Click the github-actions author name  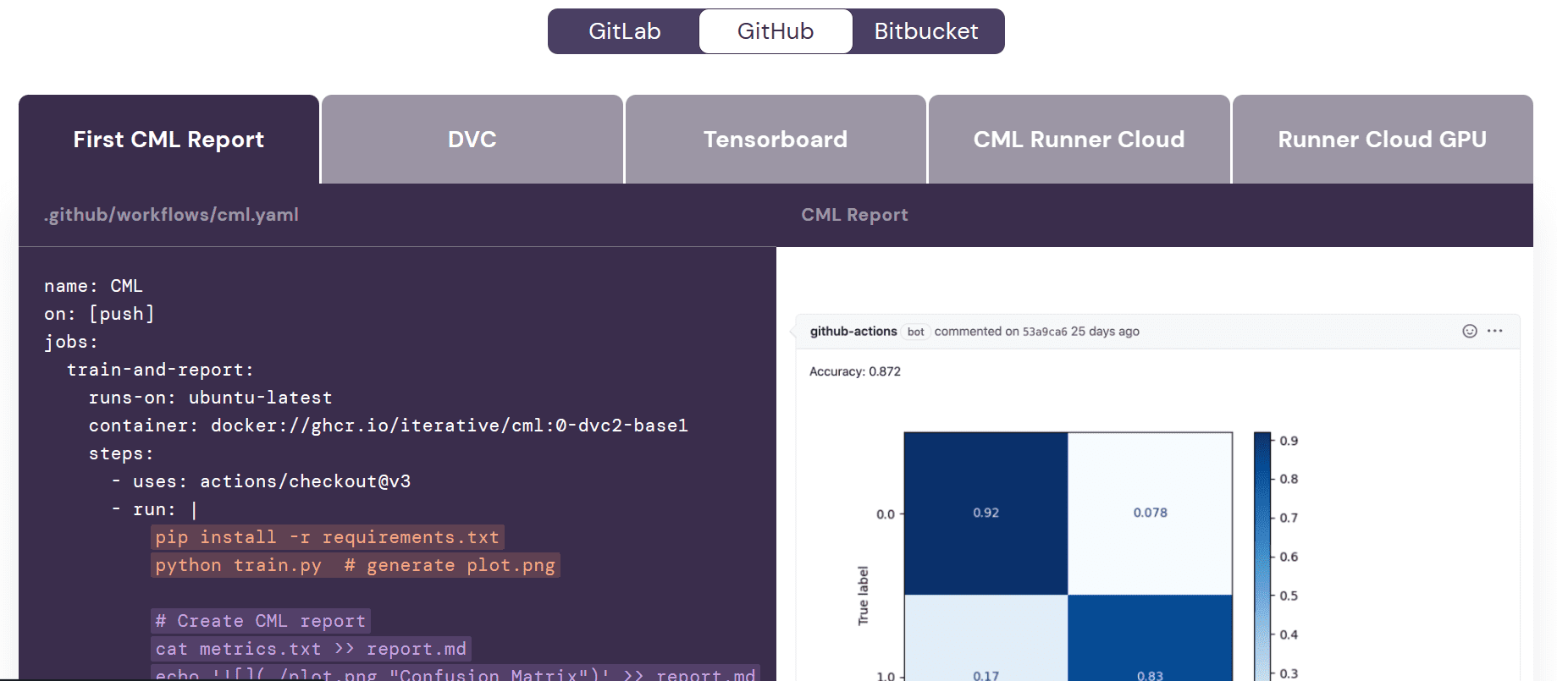coord(853,332)
